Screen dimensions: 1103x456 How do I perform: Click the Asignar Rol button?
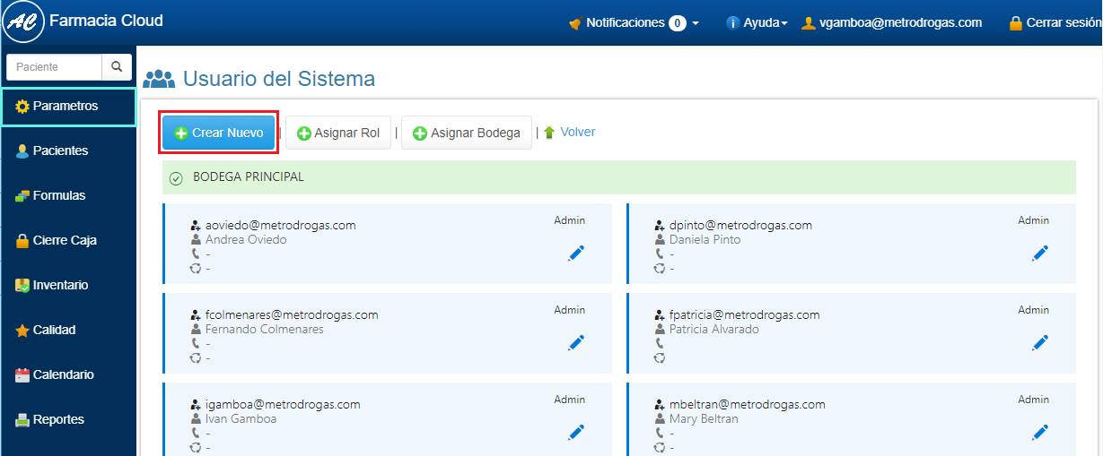pyautogui.click(x=338, y=133)
